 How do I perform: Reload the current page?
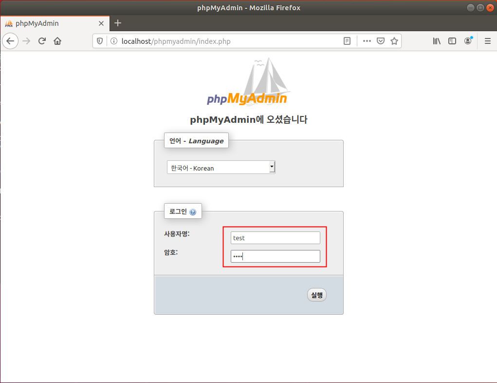pos(42,41)
